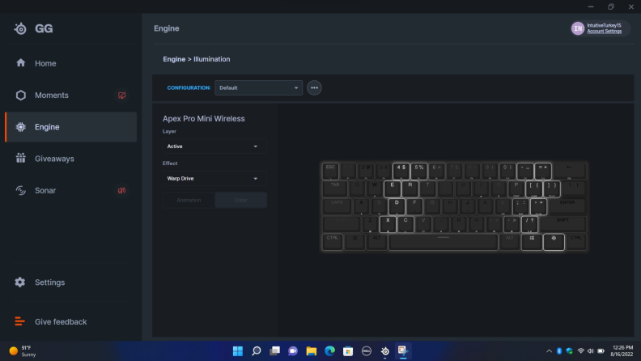This screenshot has width=641, height=361.
Task: Select the semicolon colon key
Action: pyautogui.click(x=521, y=206)
